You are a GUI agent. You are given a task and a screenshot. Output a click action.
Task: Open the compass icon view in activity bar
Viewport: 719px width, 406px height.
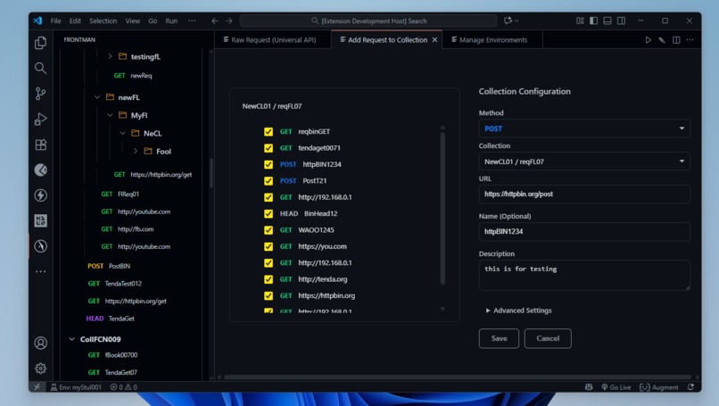(40, 246)
